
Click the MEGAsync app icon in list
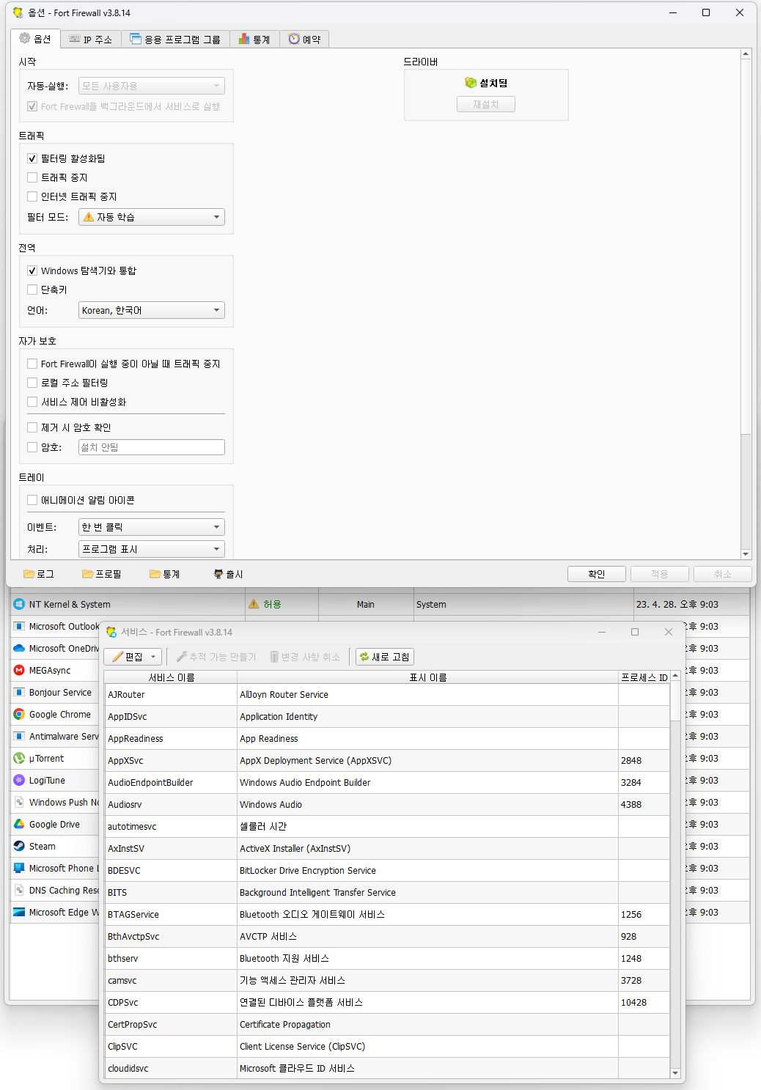coord(19,670)
